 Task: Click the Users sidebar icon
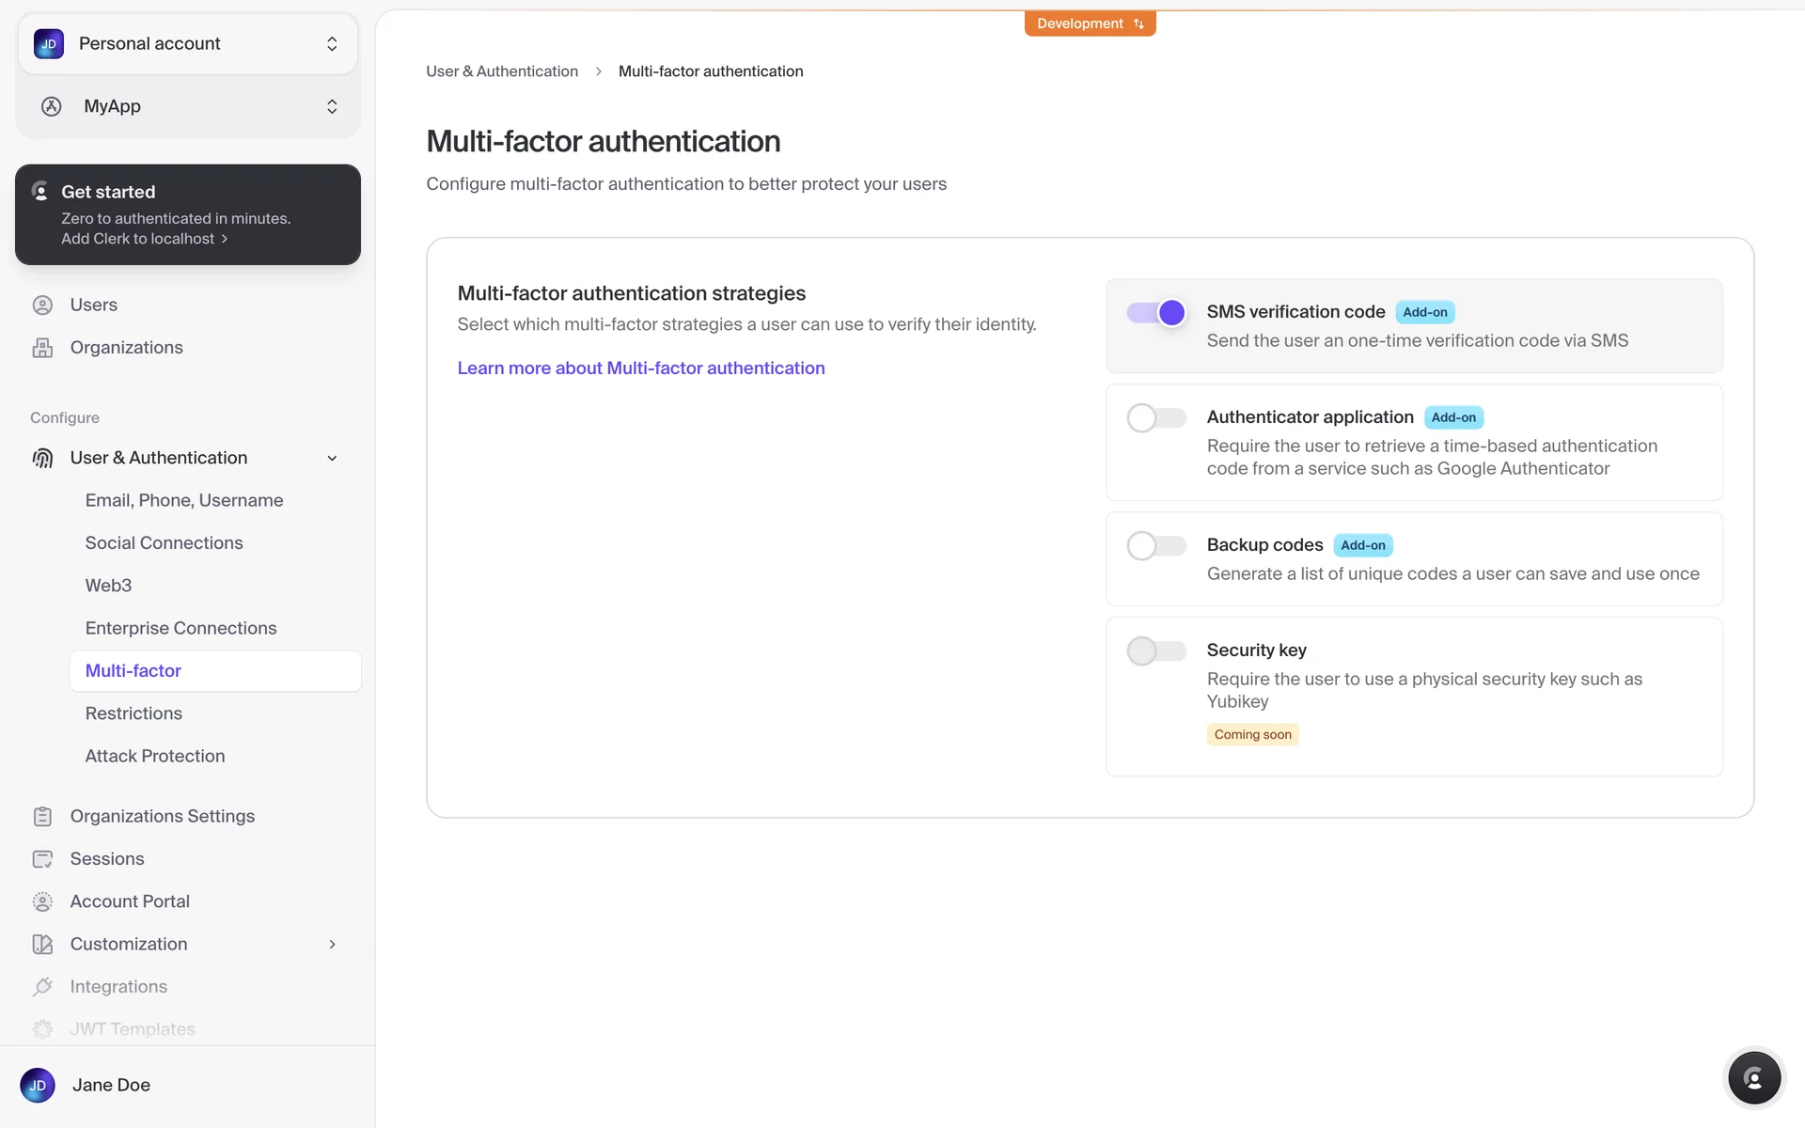42,305
